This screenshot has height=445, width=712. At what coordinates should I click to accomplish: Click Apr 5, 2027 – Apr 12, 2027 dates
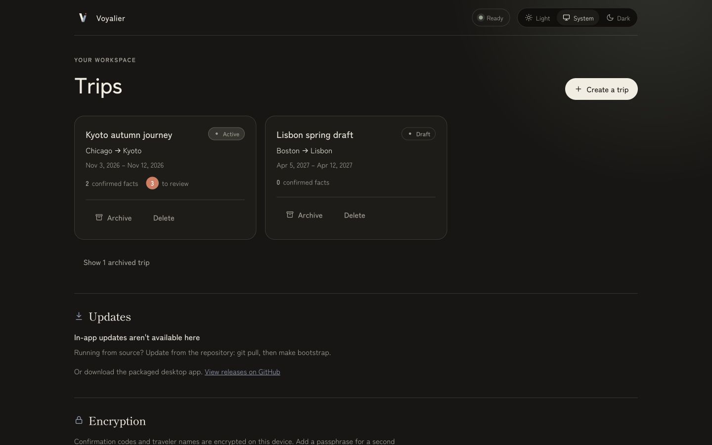pyautogui.click(x=314, y=165)
